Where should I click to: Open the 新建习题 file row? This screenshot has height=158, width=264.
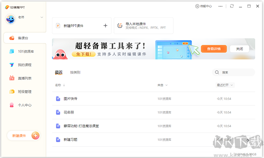(x=154, y=140)
